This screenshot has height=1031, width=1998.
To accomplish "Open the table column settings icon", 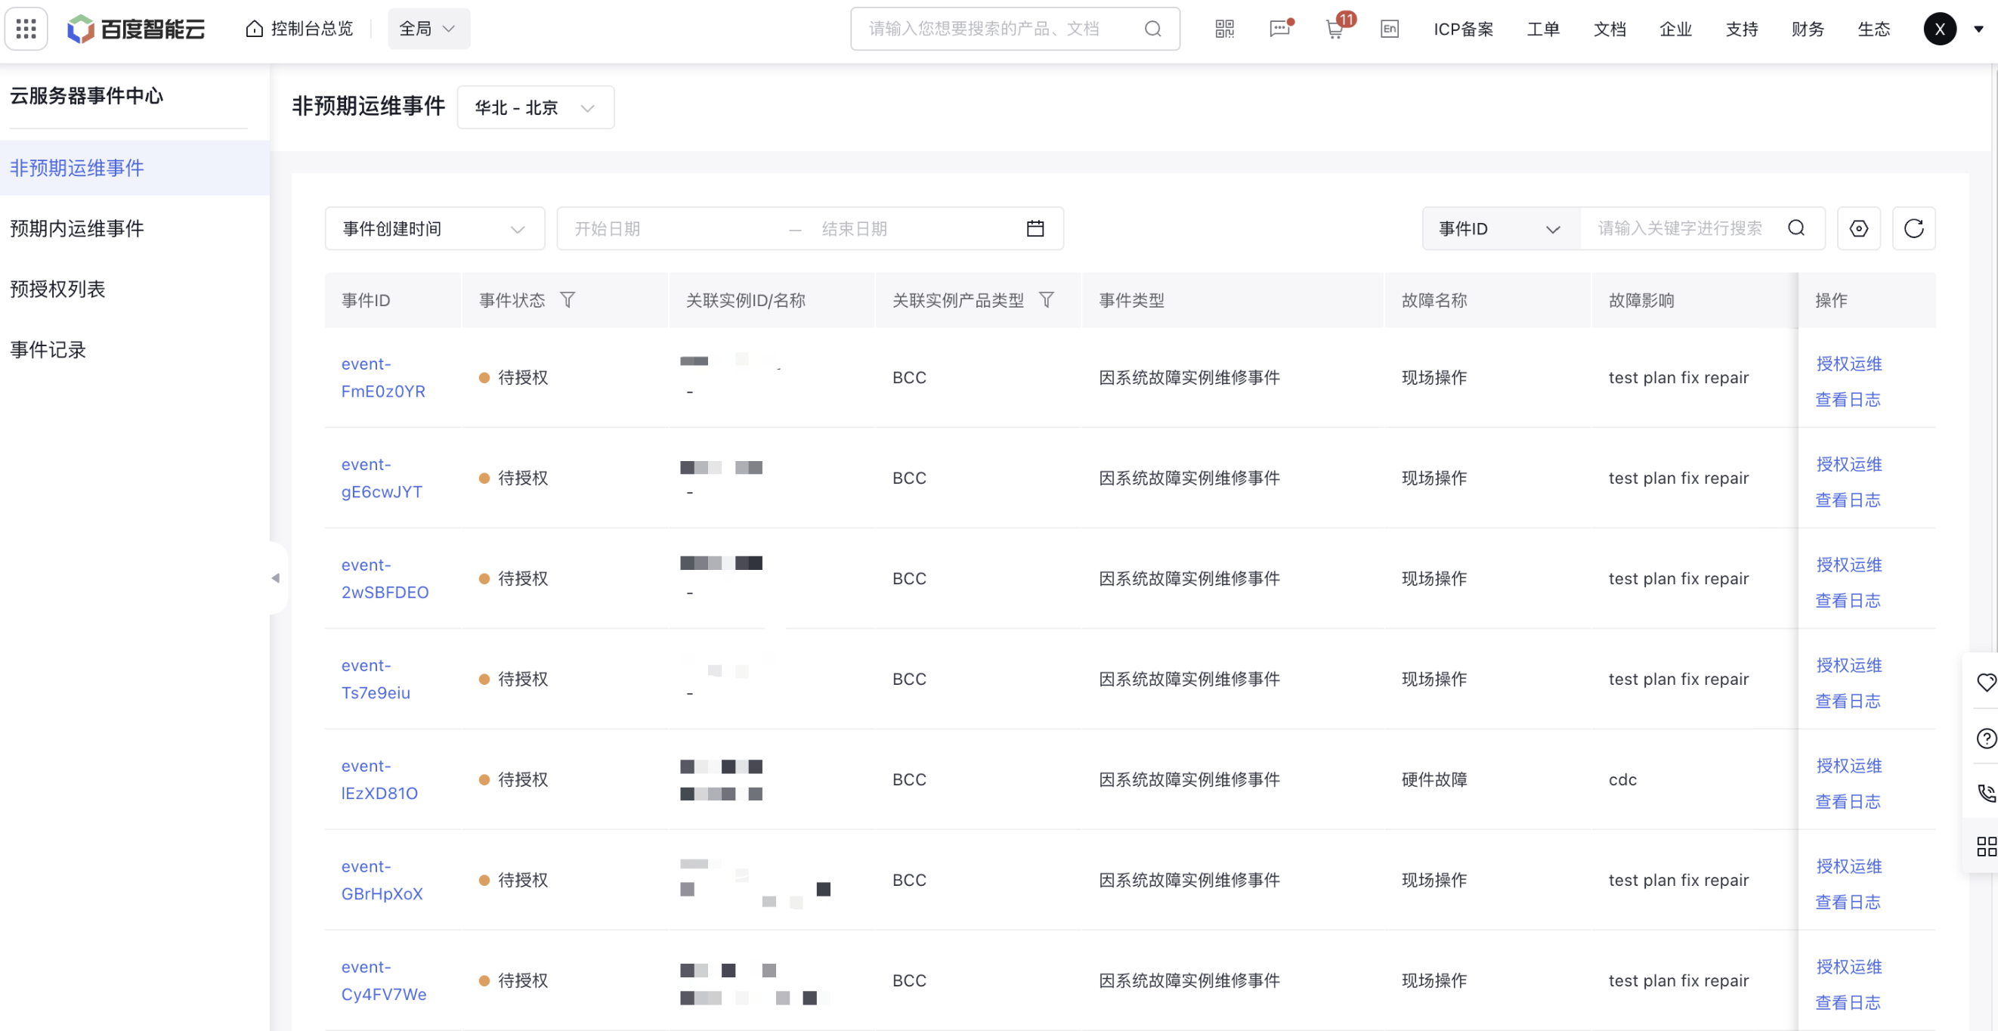I will pyautogui.click(x=1858, y=228).
